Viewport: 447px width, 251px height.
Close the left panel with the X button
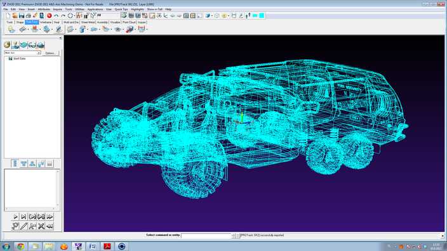click(60, 38)
